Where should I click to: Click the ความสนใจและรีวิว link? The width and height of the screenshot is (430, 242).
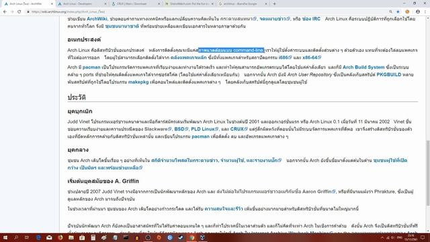(x=224, y=209)
